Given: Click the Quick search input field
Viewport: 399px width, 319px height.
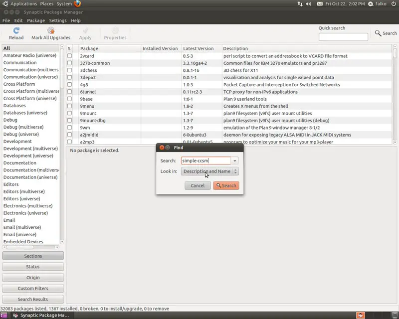Looking at the screenshot, I should tap(343, 37).
